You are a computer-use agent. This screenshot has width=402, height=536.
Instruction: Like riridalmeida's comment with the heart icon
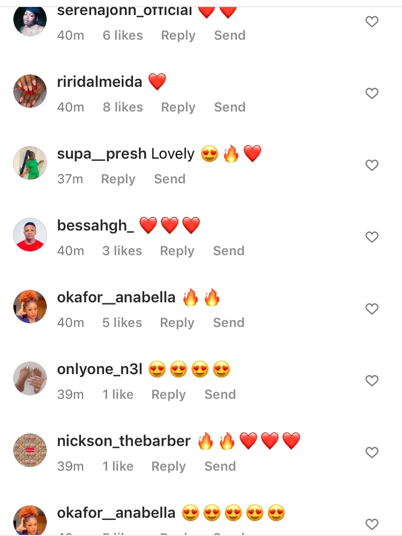(x=372, y=93)
